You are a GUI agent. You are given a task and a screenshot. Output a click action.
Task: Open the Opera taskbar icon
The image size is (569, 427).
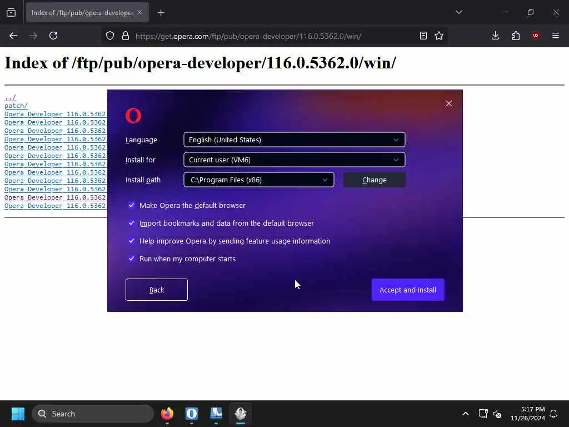[x=192, y=414]
